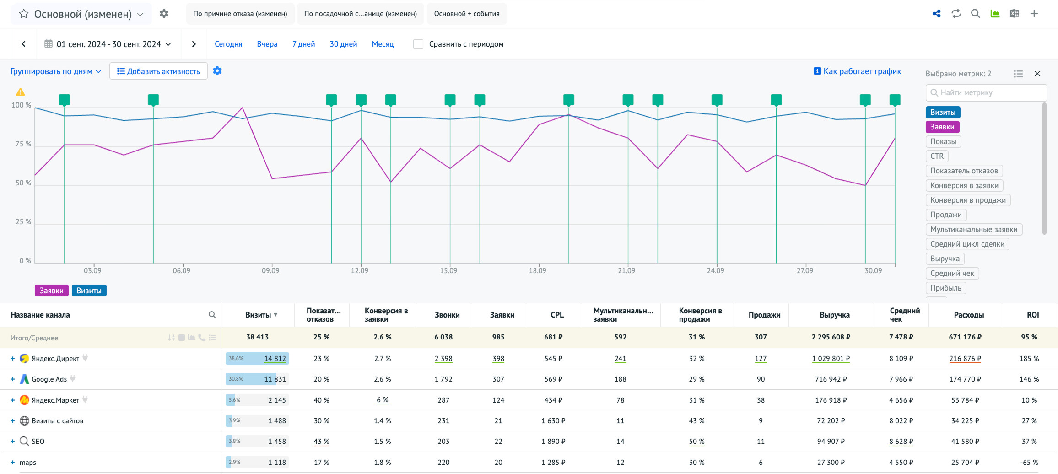
Task: Toggle the 'Выручка' metric chip
Action: pos(945,259)
